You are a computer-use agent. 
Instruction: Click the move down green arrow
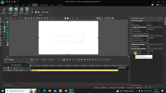58,18
